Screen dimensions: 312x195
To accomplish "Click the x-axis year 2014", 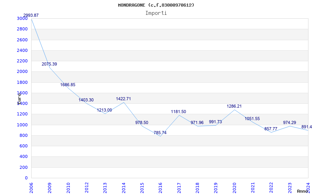I will point(124,188).
